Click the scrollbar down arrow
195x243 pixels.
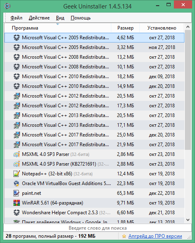tap(188, 220)
